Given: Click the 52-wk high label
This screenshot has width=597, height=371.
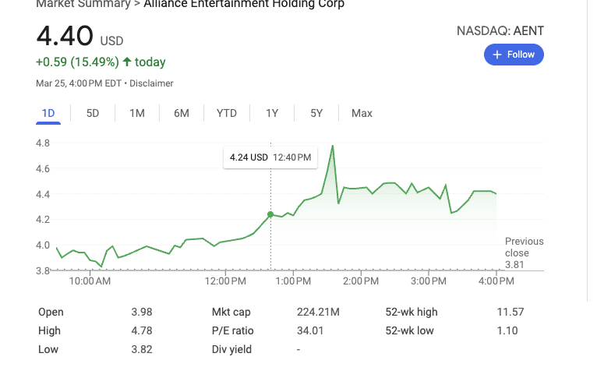Looking at the screenshot, I should 412,312.
